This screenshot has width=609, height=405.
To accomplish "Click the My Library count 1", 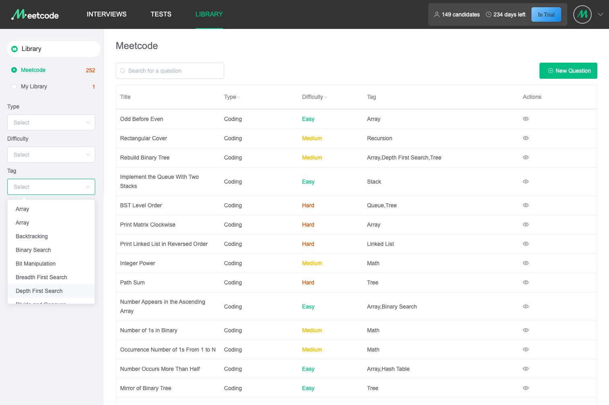I will [94, 87].
